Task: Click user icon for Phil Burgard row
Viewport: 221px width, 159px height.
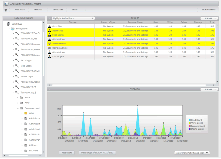Action: coord(50,56)
